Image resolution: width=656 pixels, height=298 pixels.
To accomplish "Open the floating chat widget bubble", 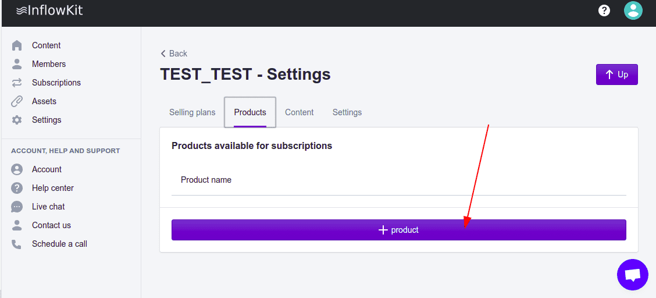I will 632,275.
